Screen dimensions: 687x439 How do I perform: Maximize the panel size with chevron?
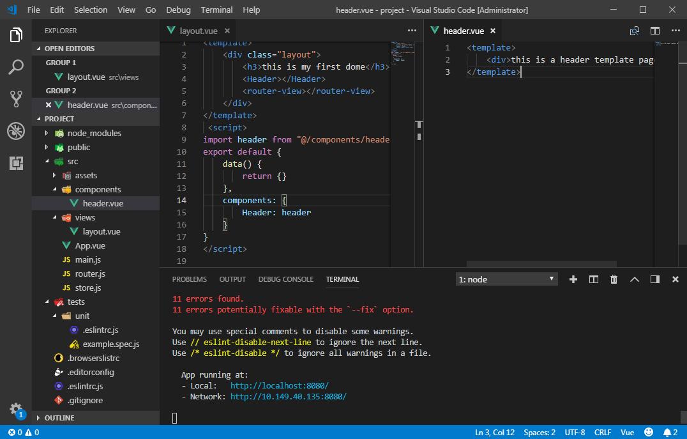pyautogui.click(x=634, y=279)
